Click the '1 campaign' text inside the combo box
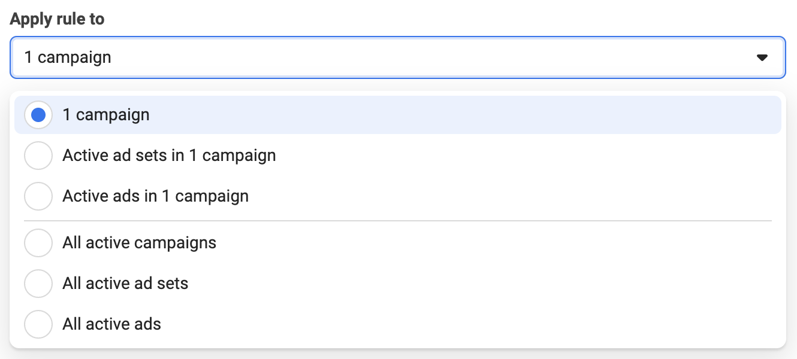This screenshot has height=359, width=797. tap(68, 57)
